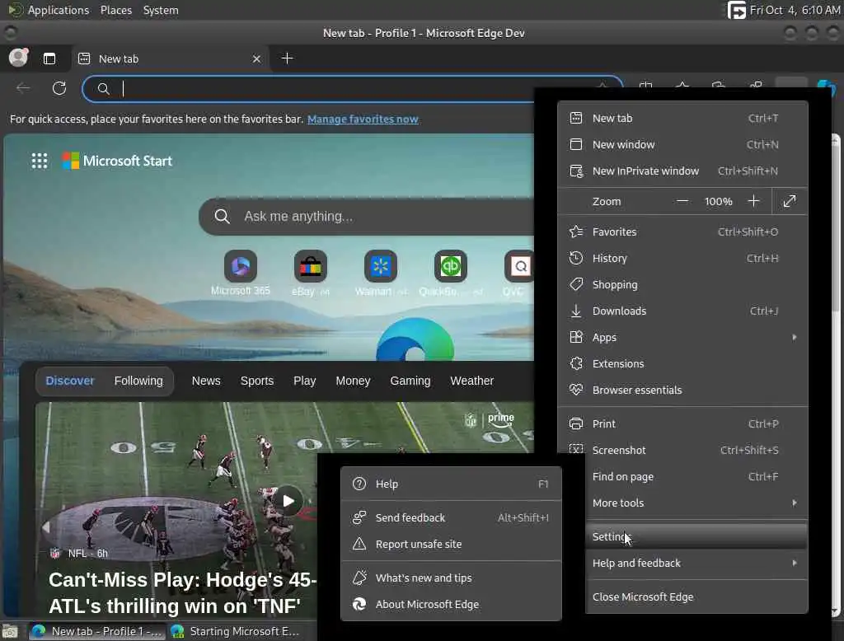844x641 pixels.
Task: Open What's new and tips
Action: coord(451,578)
